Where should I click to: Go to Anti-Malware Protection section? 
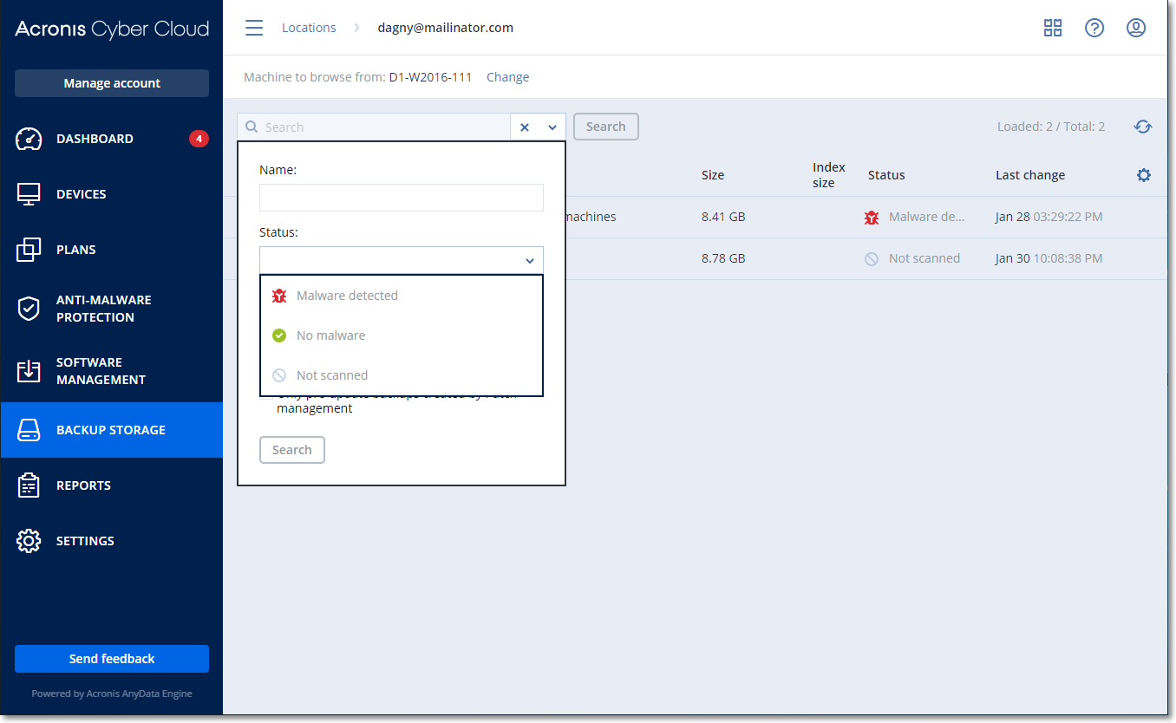click(x=103, y=309)
